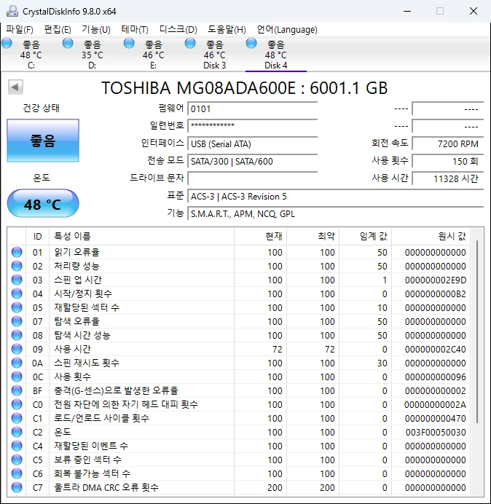Click the interface field USB (Serial ATA)

252,143
